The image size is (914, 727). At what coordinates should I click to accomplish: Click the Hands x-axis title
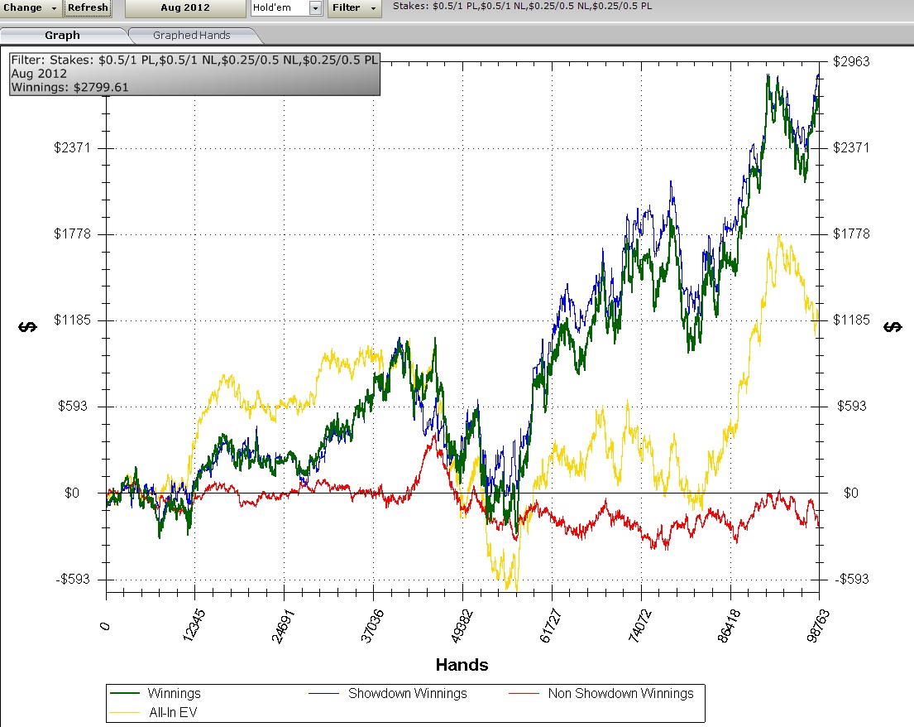(x=462, y=664)
